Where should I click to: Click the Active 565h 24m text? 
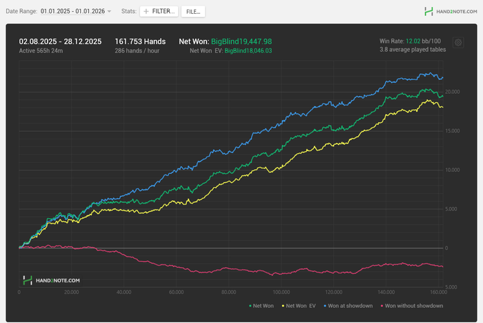click(x=41, y=51)
